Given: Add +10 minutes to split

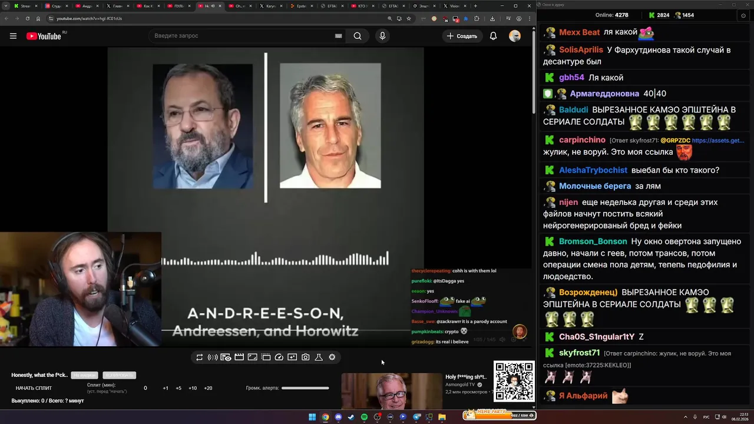Looking at the screenshot, I should point(193,388).
